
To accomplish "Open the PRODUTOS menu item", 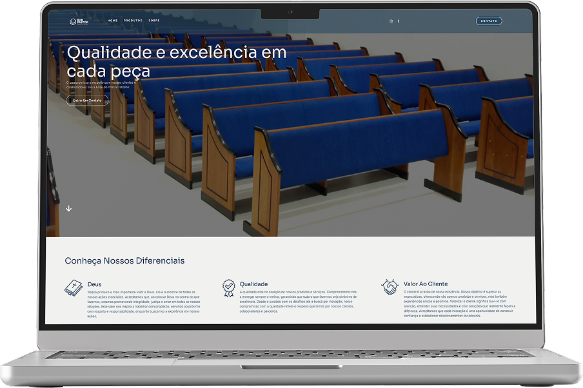I will tap(133, 21).
